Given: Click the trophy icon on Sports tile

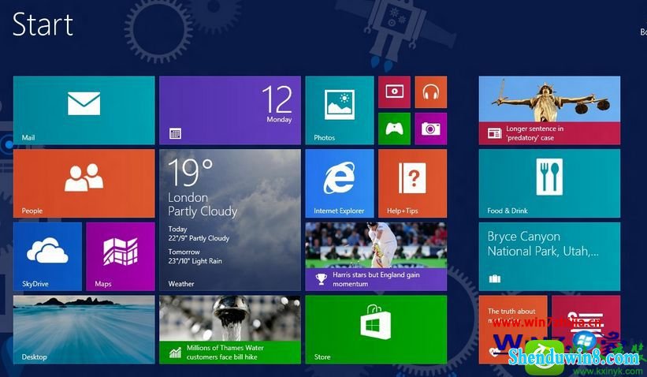Looking at the screenshot, I should pyautogui.click(x=321, y=279).
